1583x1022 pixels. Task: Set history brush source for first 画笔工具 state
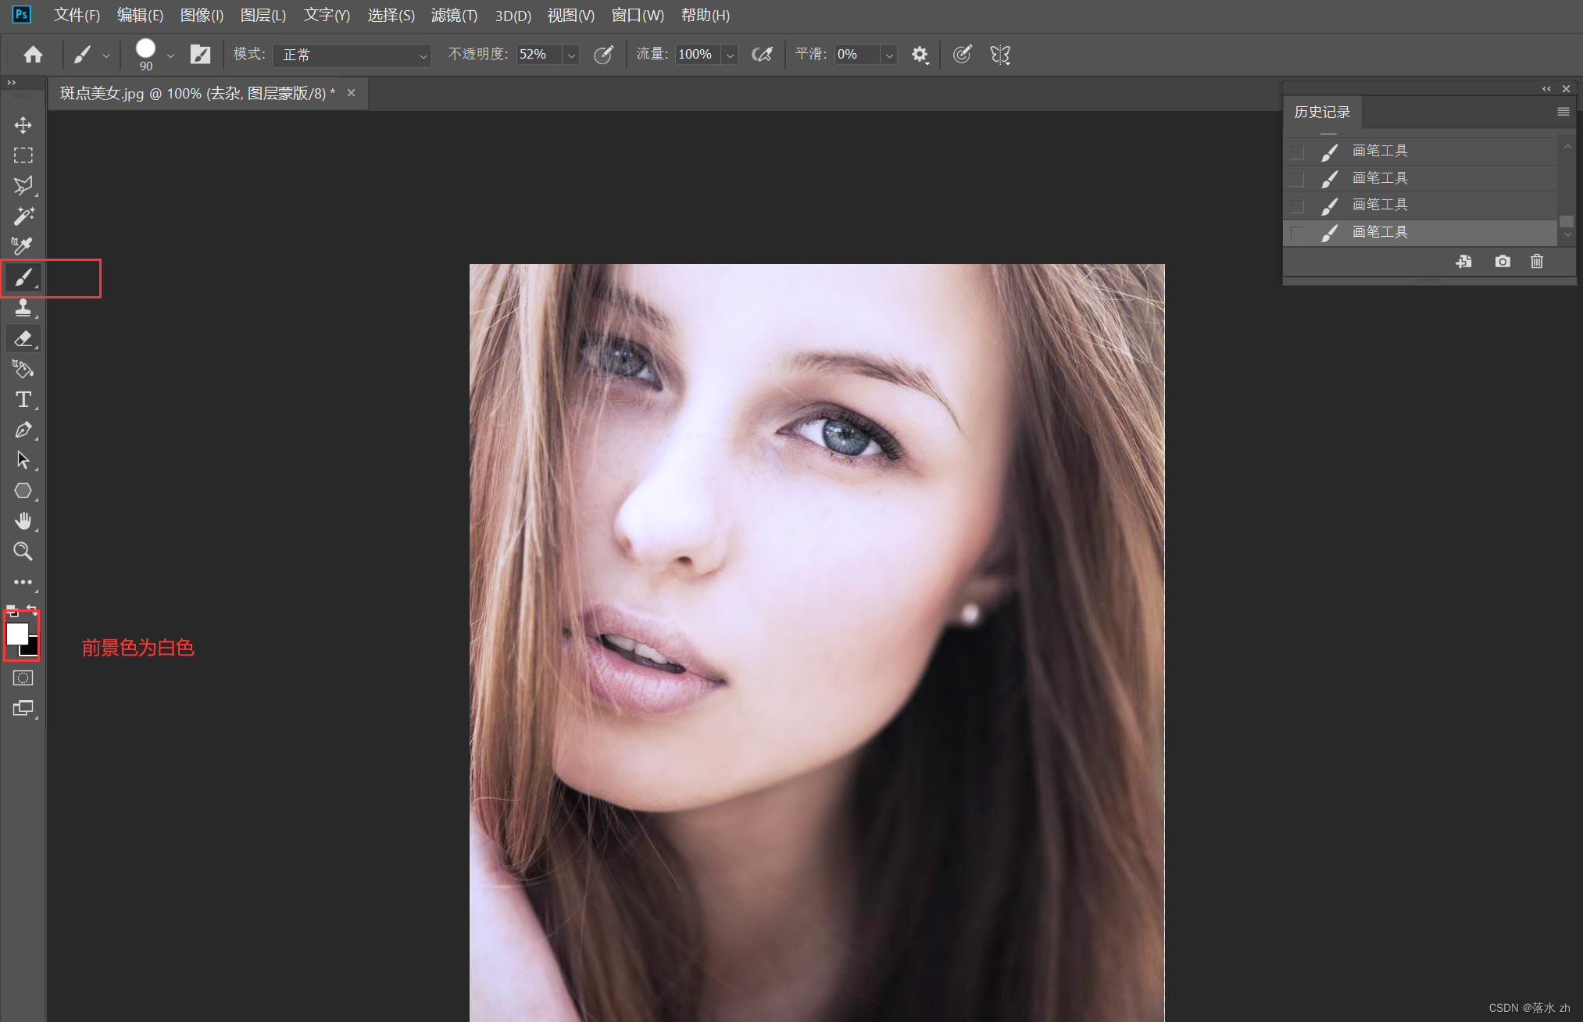(1297, 152)
